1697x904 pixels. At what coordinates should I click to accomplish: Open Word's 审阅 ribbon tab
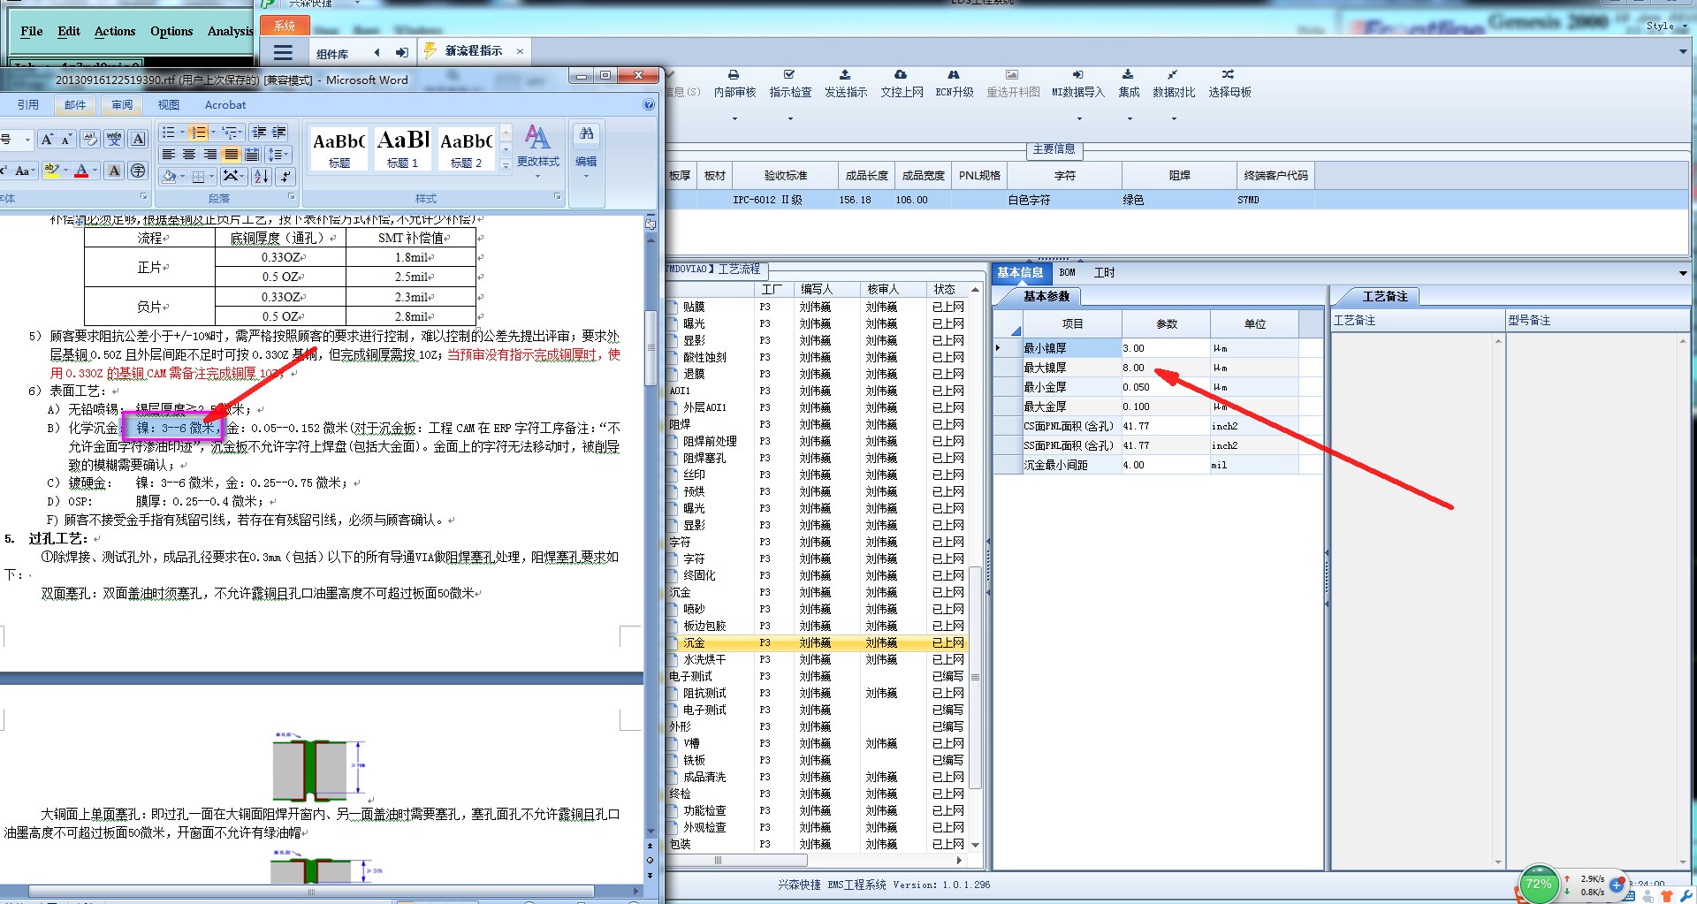122,104
